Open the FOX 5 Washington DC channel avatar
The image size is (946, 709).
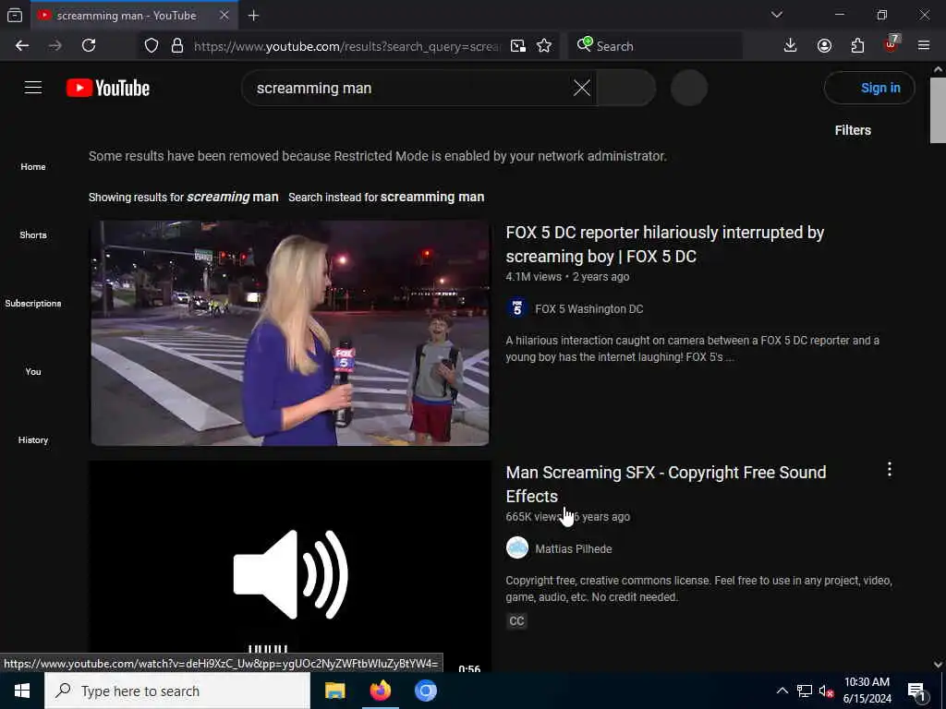[x=517, y=308]
